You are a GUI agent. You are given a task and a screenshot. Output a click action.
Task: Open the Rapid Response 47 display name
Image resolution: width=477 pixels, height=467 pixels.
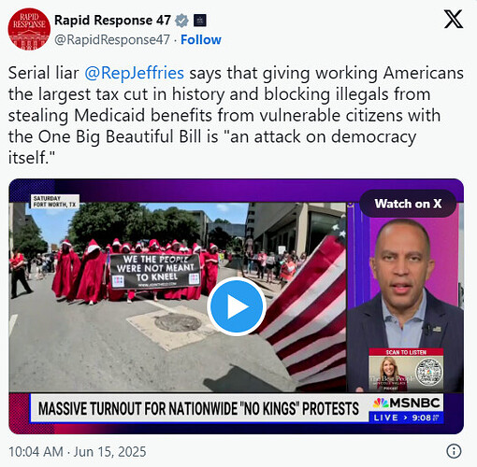[x=112, y=21]
